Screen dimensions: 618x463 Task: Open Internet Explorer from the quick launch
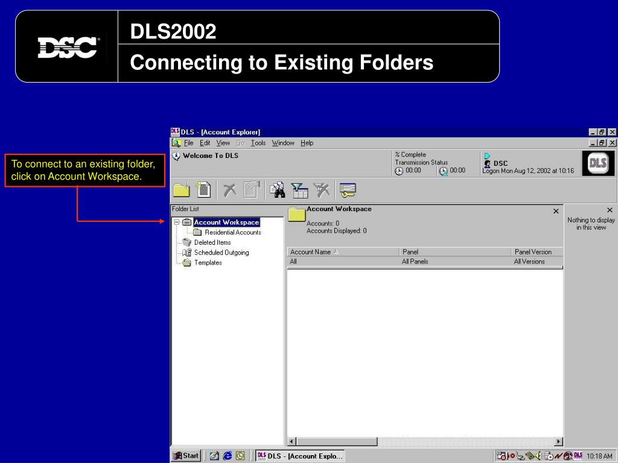(228, 456)
